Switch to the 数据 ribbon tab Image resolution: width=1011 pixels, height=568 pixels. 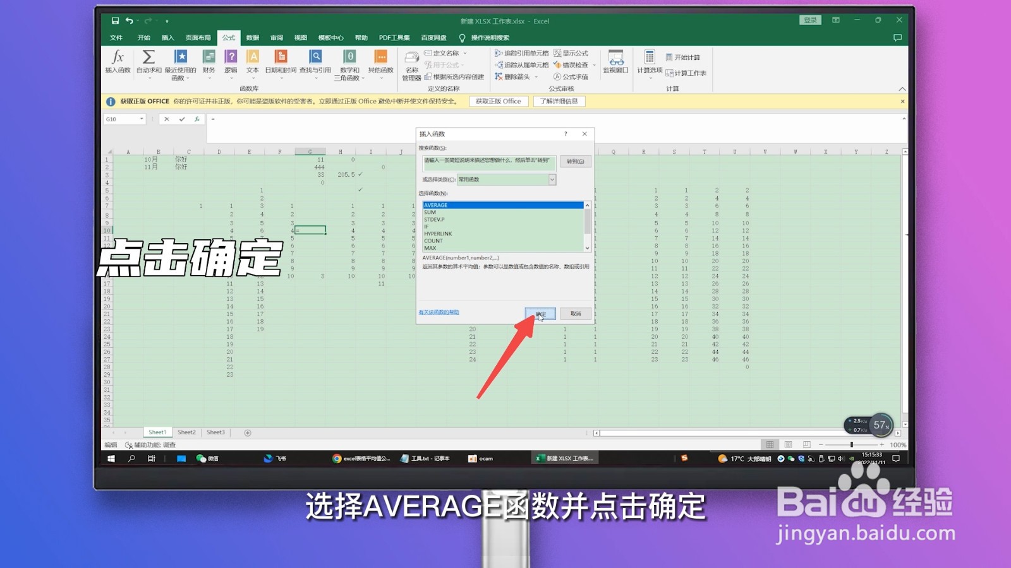click(x=252, y=37)
